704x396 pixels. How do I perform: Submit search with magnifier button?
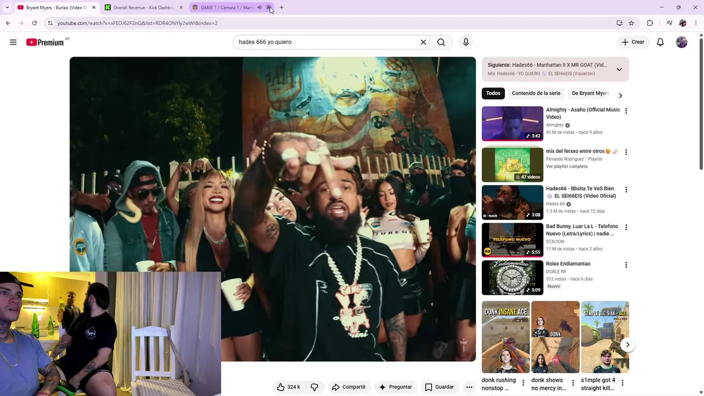(441, 42)
